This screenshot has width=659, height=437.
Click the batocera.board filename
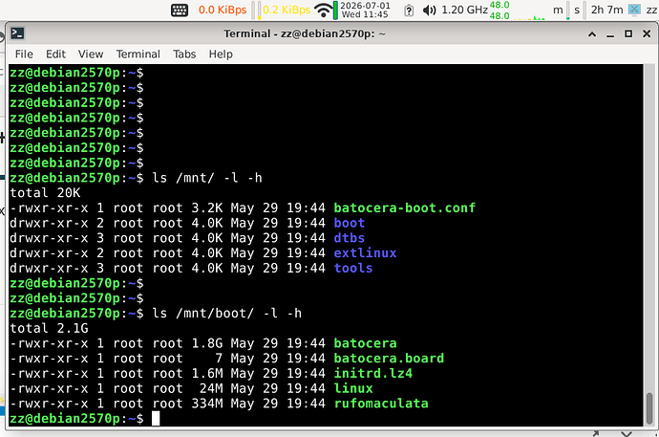pyautogui.click(x=389, y=359)
